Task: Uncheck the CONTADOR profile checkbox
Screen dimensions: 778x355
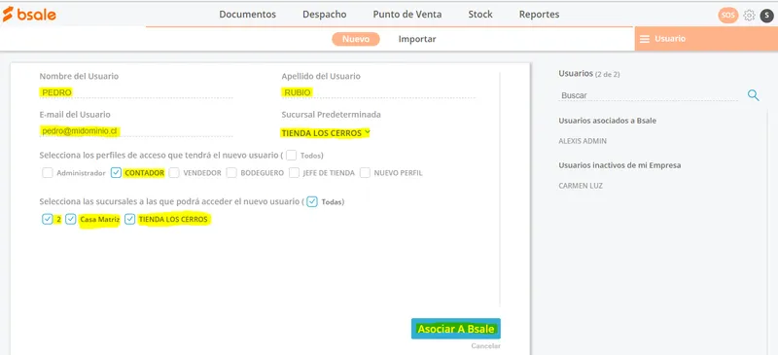Action: tap(116, 173)
